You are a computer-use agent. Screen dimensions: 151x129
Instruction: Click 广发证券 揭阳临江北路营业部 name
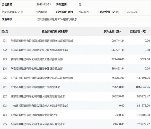(x=35, y=87)
